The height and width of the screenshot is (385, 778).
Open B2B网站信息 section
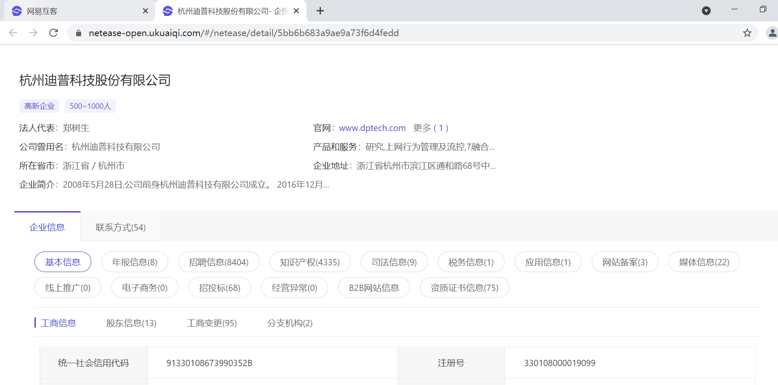coord(374,288)
